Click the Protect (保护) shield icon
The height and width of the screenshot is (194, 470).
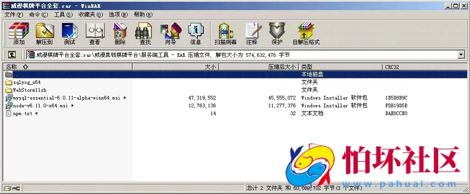coord(277,33)
